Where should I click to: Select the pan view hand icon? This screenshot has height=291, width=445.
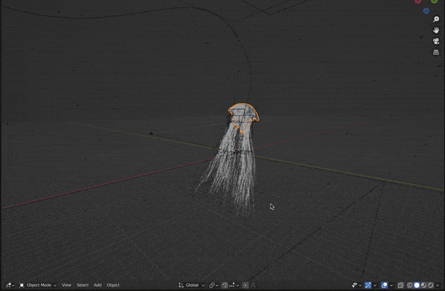click(x=436, y=30)
